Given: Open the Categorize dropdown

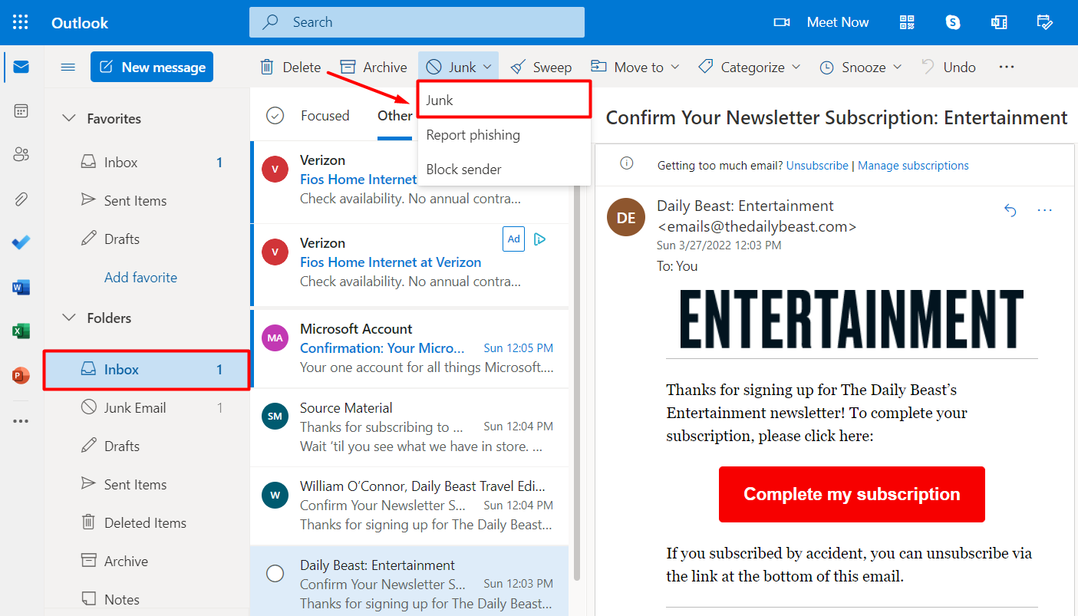Looking at the screenshot, I should click(x=750, y=67).
